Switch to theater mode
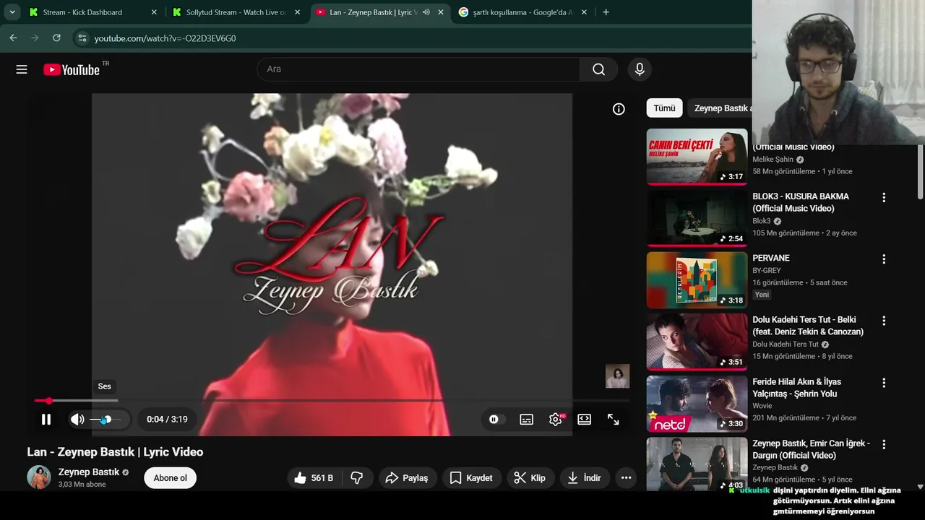 coord(584,419)
